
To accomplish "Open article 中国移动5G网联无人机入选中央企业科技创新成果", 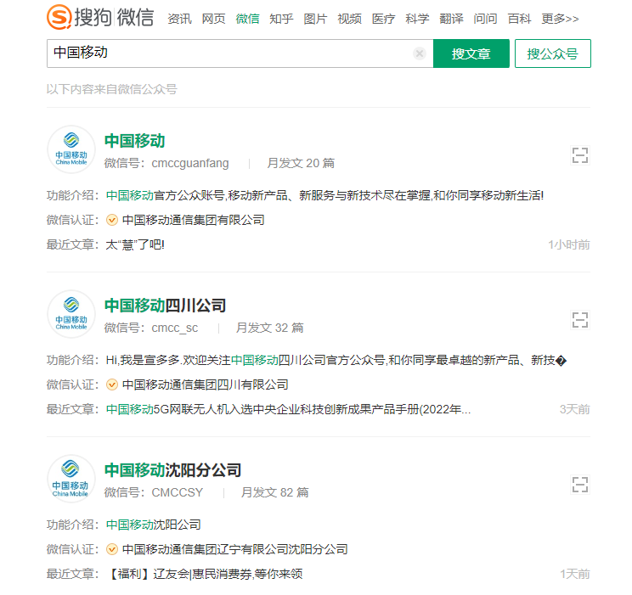I will click(x=288, y=409).
